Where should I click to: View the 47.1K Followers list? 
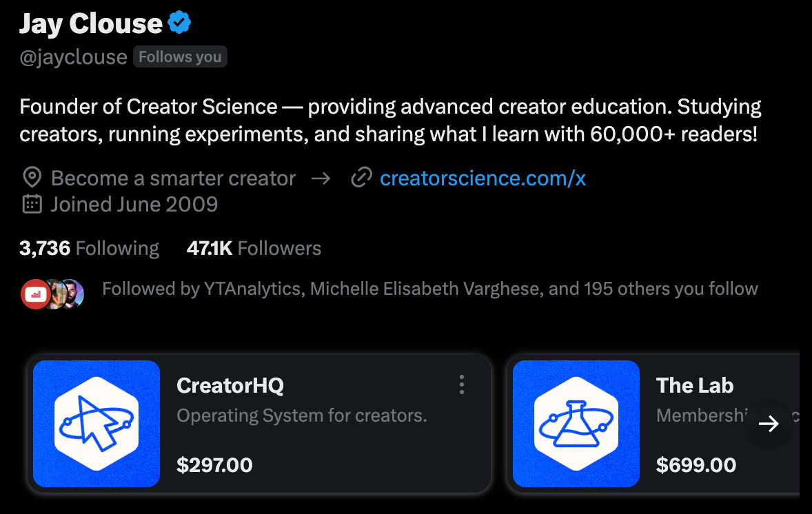254,248
